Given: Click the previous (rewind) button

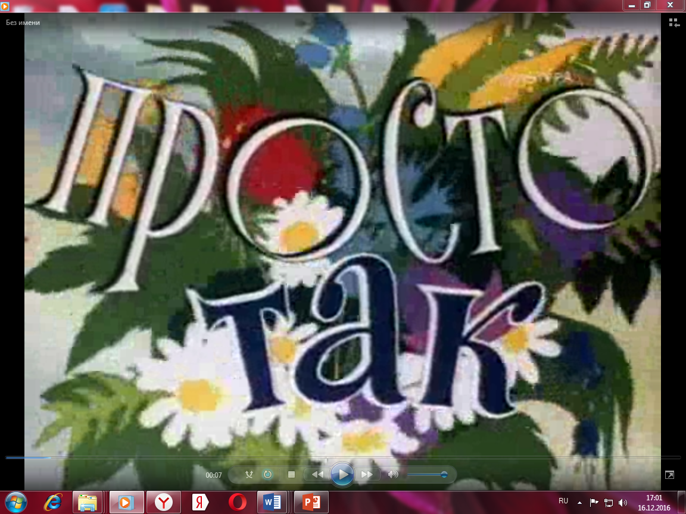Looking at the screenshot, I should pyautogui.click(x=317, y=474).
